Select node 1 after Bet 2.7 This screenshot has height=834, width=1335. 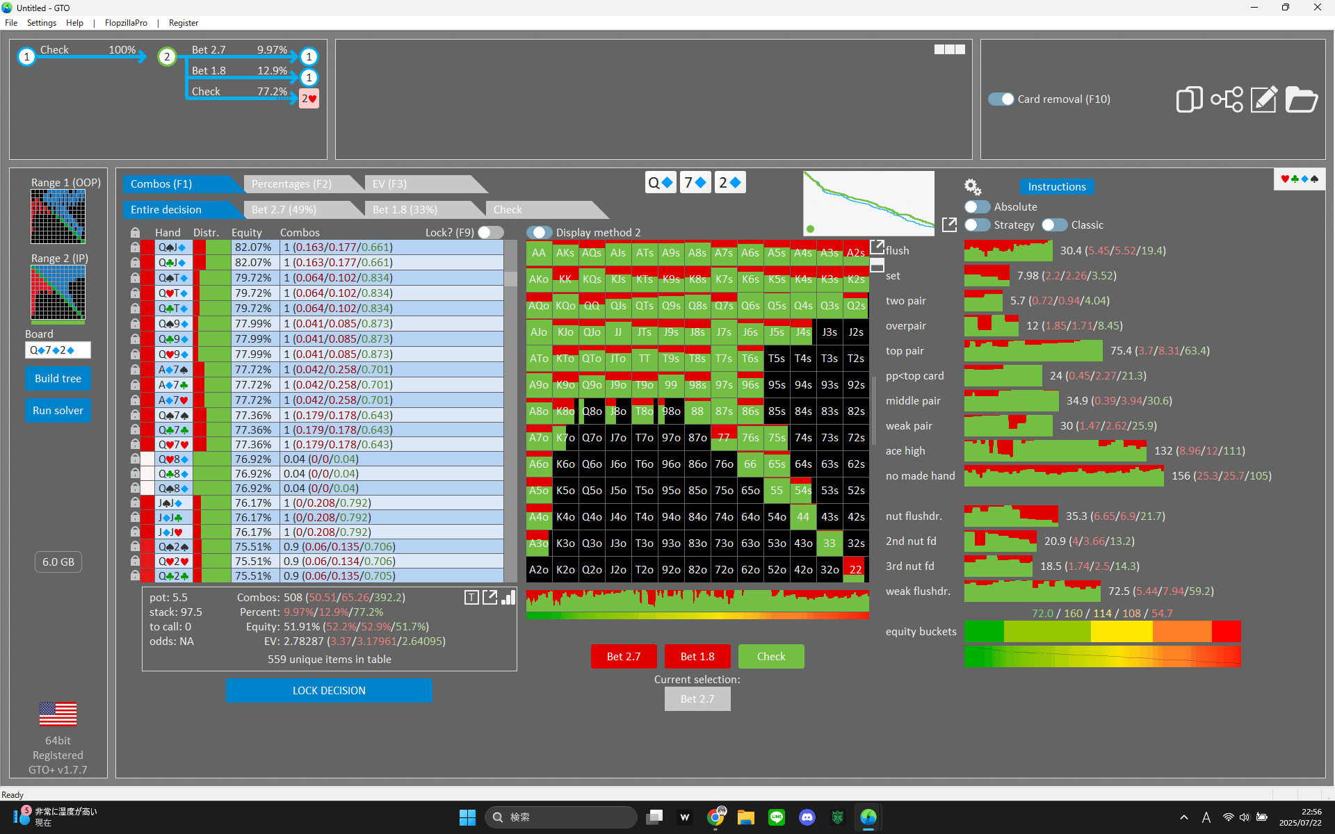tap(309, 56)
